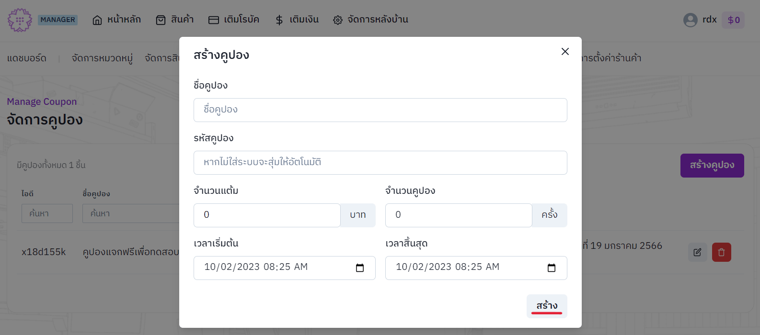Open the end time calendar picker

click(552, 268)
